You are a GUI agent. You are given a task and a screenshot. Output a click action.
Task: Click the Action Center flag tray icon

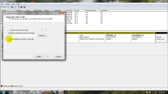(x=147, y=92)
